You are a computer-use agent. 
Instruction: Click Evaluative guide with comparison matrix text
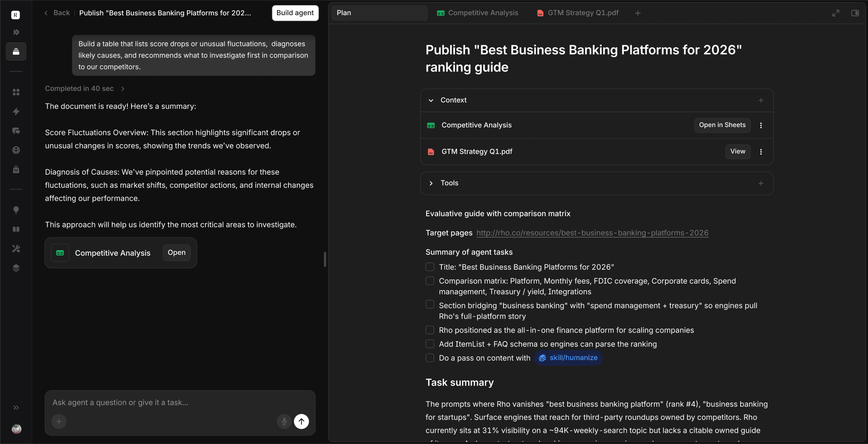coord(498,213)
